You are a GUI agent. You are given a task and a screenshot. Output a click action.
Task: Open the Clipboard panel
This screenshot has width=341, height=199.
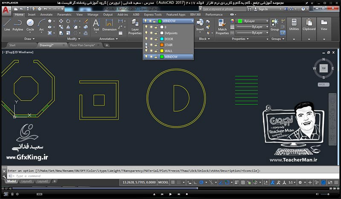coord(309,25)
